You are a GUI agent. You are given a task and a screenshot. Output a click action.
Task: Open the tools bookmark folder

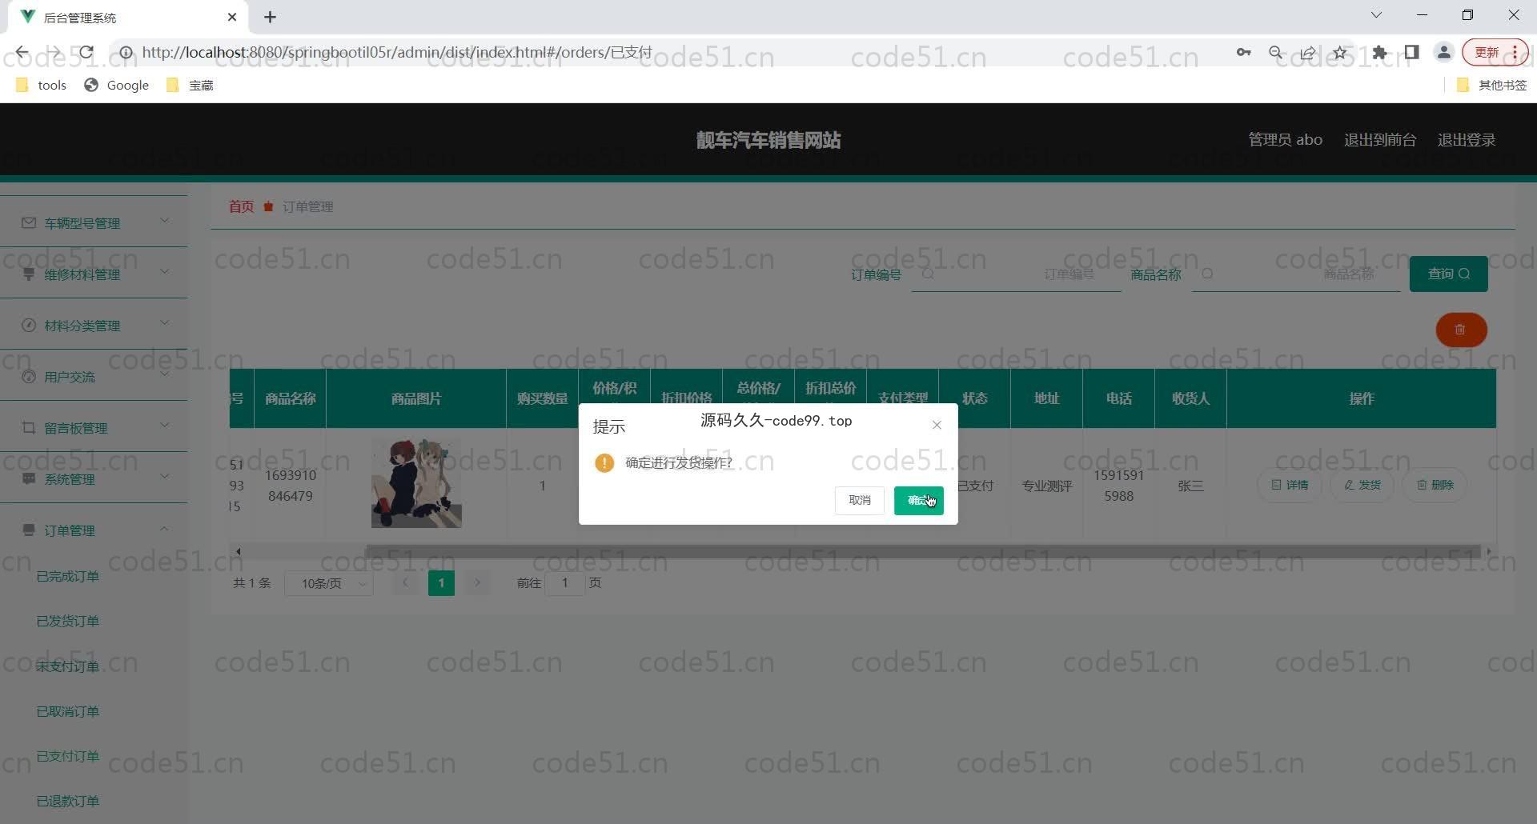click(x=41, y=85)
